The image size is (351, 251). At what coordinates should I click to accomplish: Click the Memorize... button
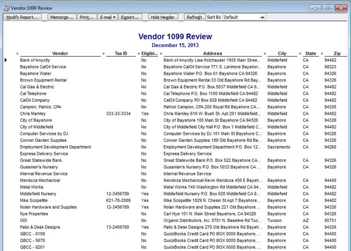tap(62, 17)
